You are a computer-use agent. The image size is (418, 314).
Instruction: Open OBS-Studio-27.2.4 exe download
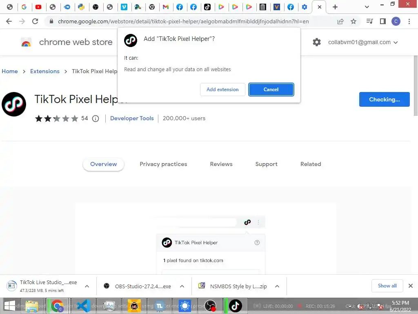tap(138, 286)
